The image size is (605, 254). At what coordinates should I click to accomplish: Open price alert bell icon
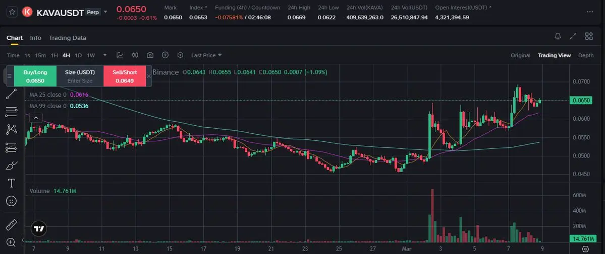coord(558,36)
